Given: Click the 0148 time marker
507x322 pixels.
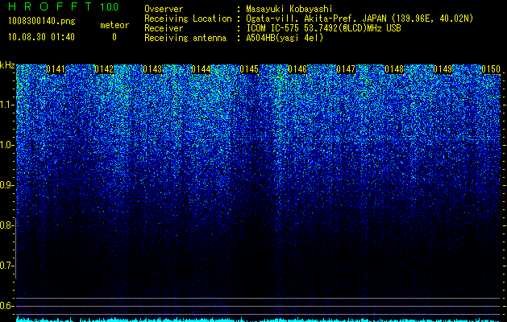Looking at the screenshot, I should pos(394,69).
